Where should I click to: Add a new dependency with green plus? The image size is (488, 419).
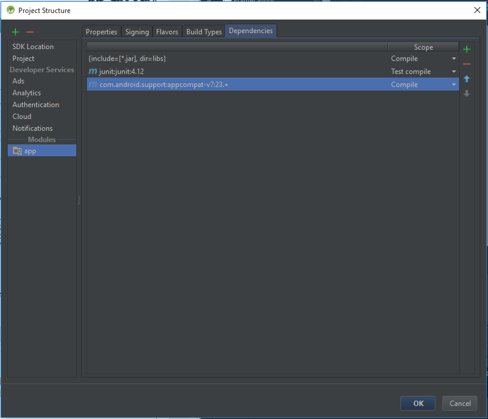[x=467, y=49]
